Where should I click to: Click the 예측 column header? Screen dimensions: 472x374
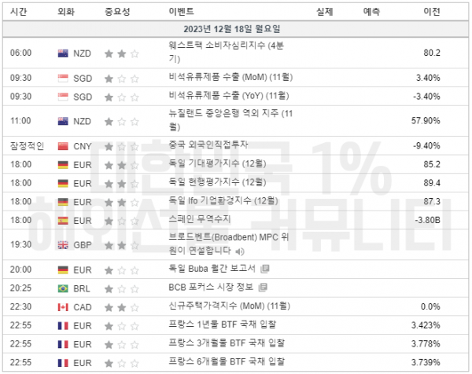click(x=371, y=12)
